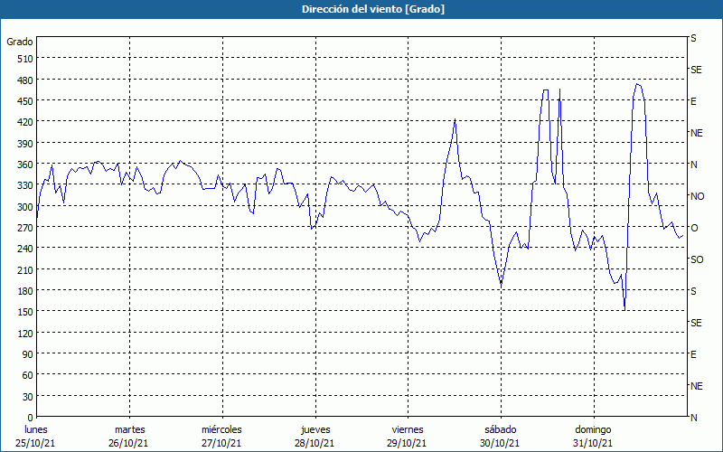Screen dimensions: 723x452
Task: Select the 'SO' compass label
Action: (697, 259)
